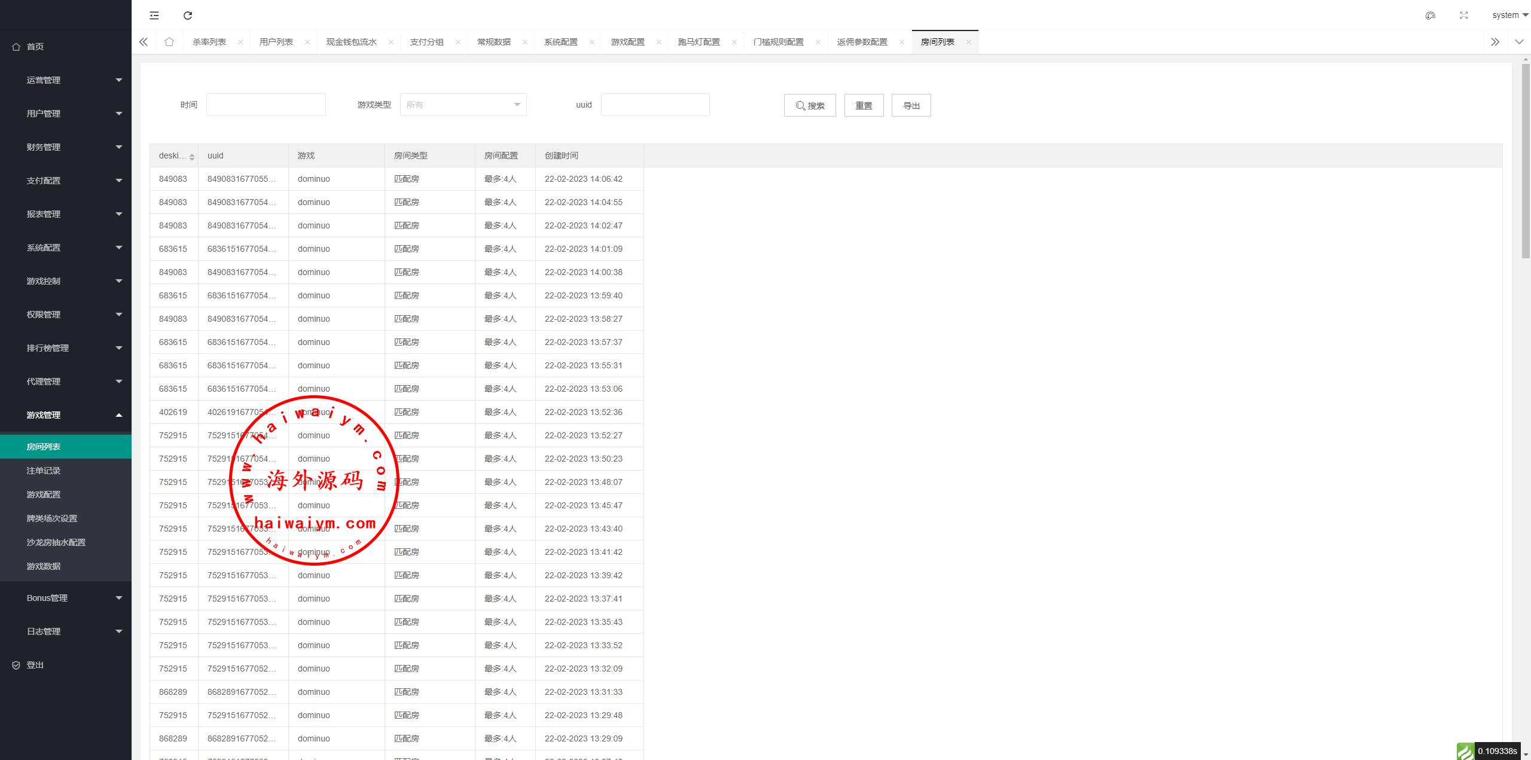Click the logout shield icon in sidebar
This screenshot has width=1531, height=760.
(16, 665)
